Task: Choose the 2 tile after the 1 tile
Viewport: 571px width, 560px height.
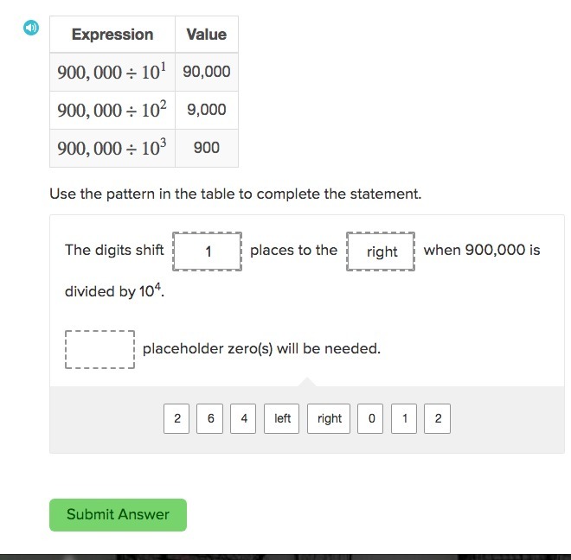Action: [438, 419]
